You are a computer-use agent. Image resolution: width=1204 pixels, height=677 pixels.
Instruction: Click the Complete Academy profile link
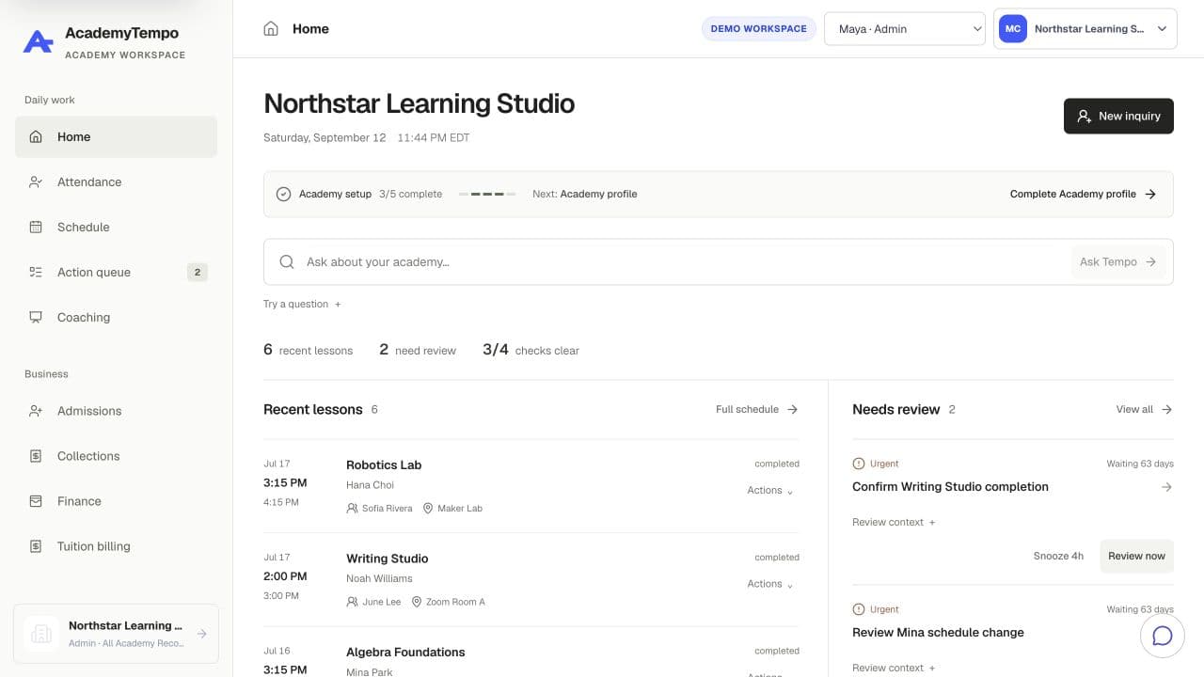[1083, 194]
